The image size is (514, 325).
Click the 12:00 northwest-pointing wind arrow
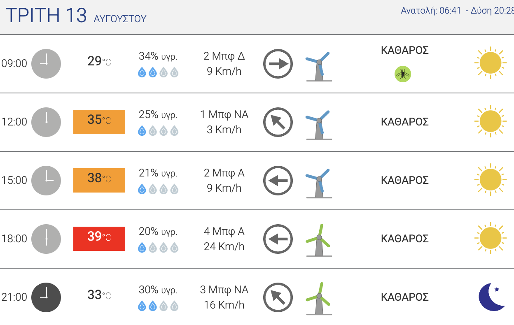click(x=278, y=122)
